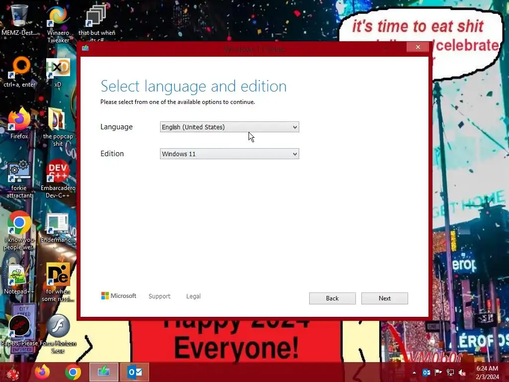The width and height of the screenshot is (509, 382).
Task: Click the Back button
Action: tap(333, 298)
